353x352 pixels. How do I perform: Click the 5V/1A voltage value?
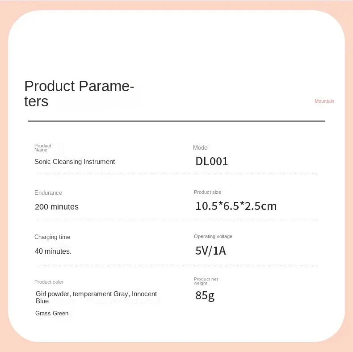click(210, 251)
